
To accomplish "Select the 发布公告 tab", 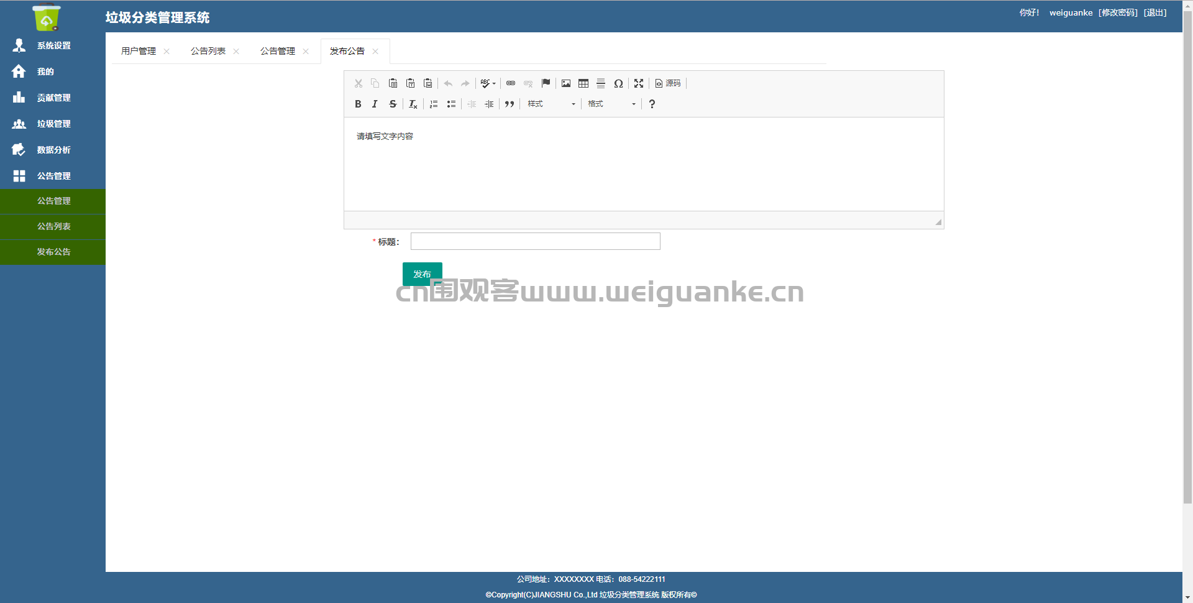I will pos(347,51).
